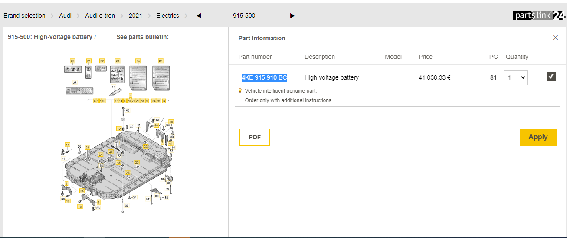Toggle the checkbox for part 4KE 915 910 BC
Screen dimensions: 567x238
click(551, 77)
